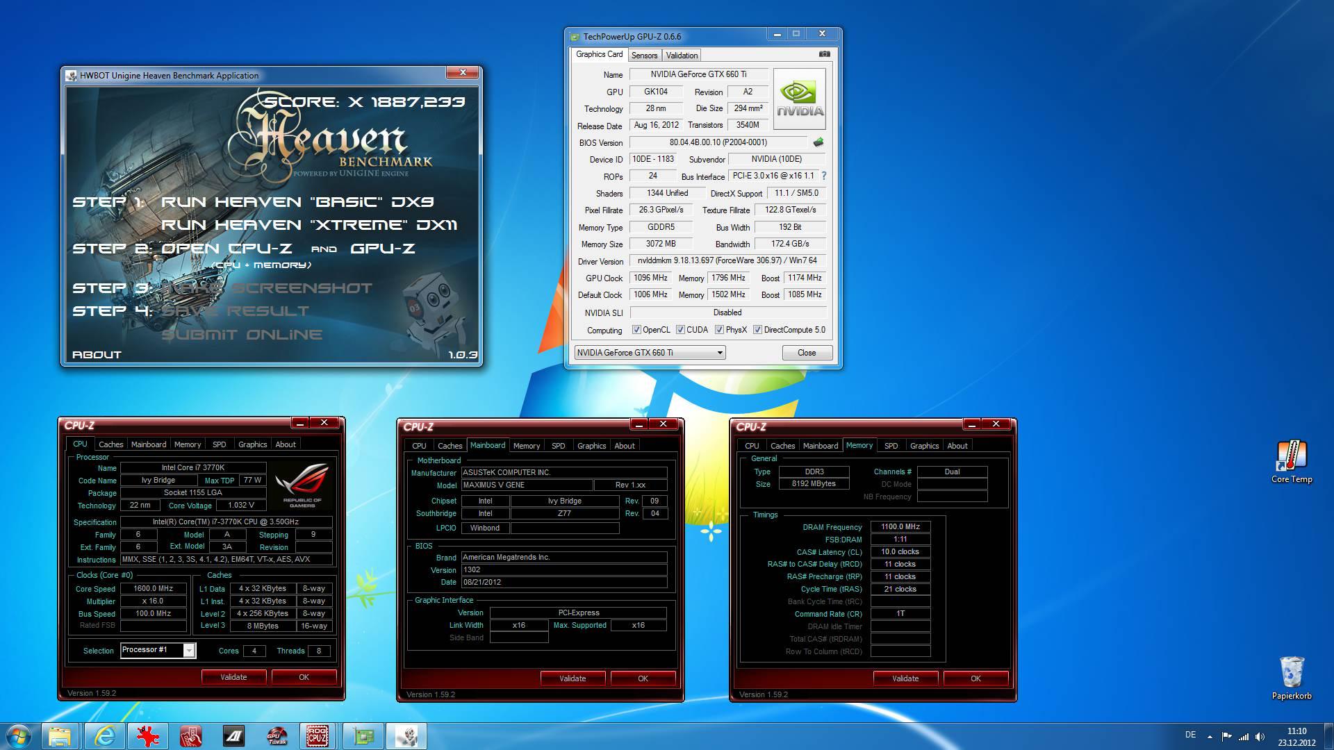The height and width of the screenshot is (750, 1334).
Task: Click the HWBOT Heaven window title icon
Action: pyautogui.click(x=71, y=76)
